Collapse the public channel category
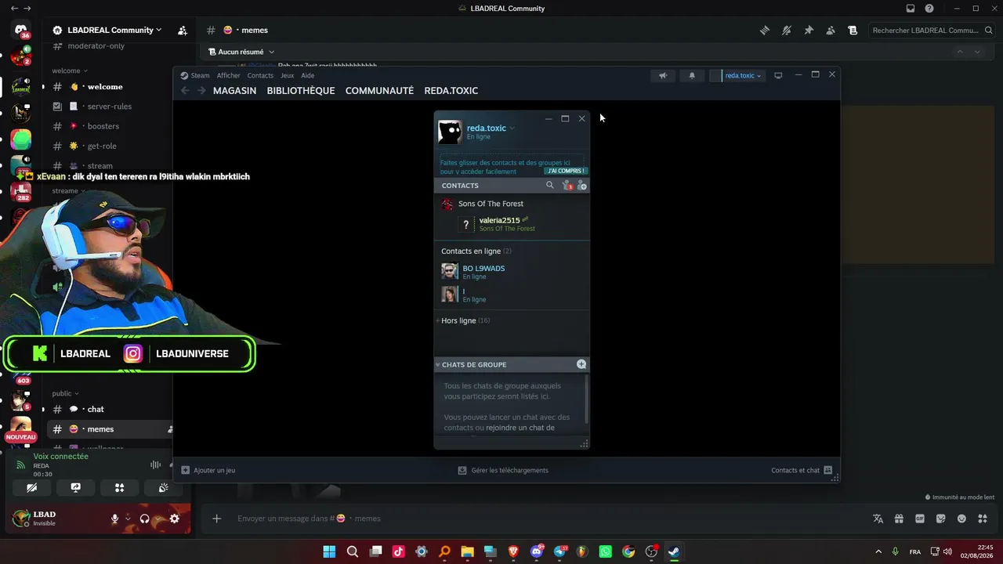This screenshot has height=564, width=1003. pos(65,393)
